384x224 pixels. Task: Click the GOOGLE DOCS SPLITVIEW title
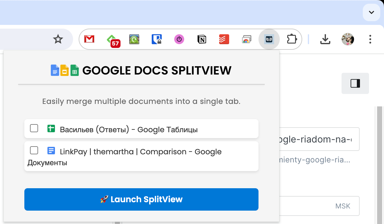[157, 71]
